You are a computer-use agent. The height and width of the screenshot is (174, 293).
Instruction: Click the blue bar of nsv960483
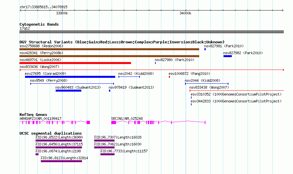[x=68, y=91]
